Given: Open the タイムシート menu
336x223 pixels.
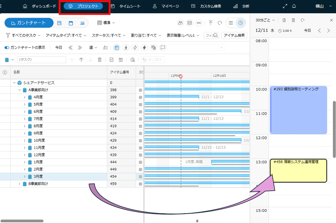Looking at the screenshot, I should pos(125,6).
